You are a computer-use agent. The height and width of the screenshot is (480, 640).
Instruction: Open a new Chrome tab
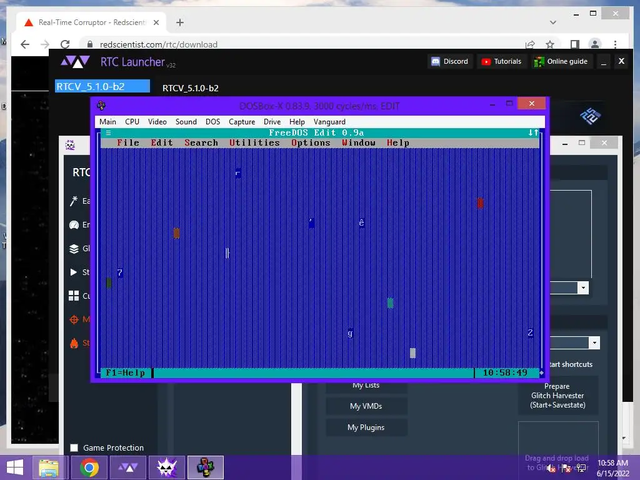(179, 22)
